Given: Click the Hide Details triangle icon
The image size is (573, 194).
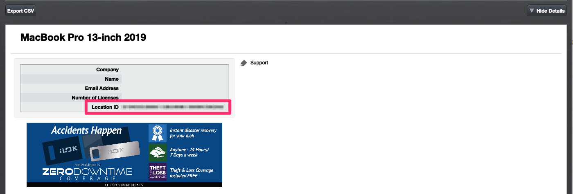Looking at the screenshot, I should click(x=532, y=11).
